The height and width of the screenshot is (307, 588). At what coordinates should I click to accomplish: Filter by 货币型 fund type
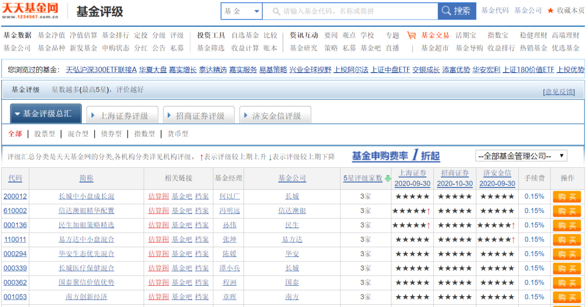177,134
